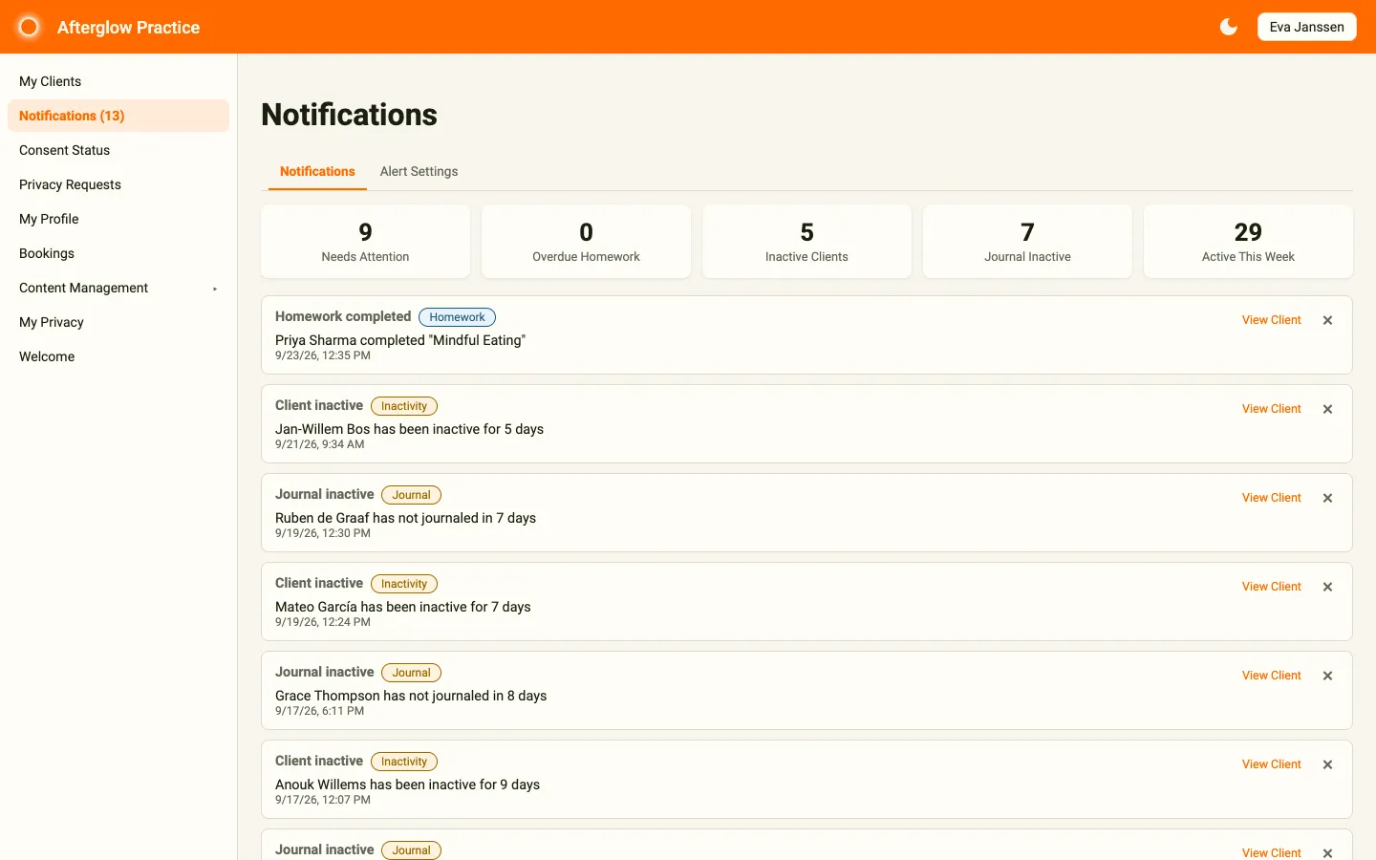
Task: Click the Homework tag on Priya Sharma notification
Action: coord(457,317)
